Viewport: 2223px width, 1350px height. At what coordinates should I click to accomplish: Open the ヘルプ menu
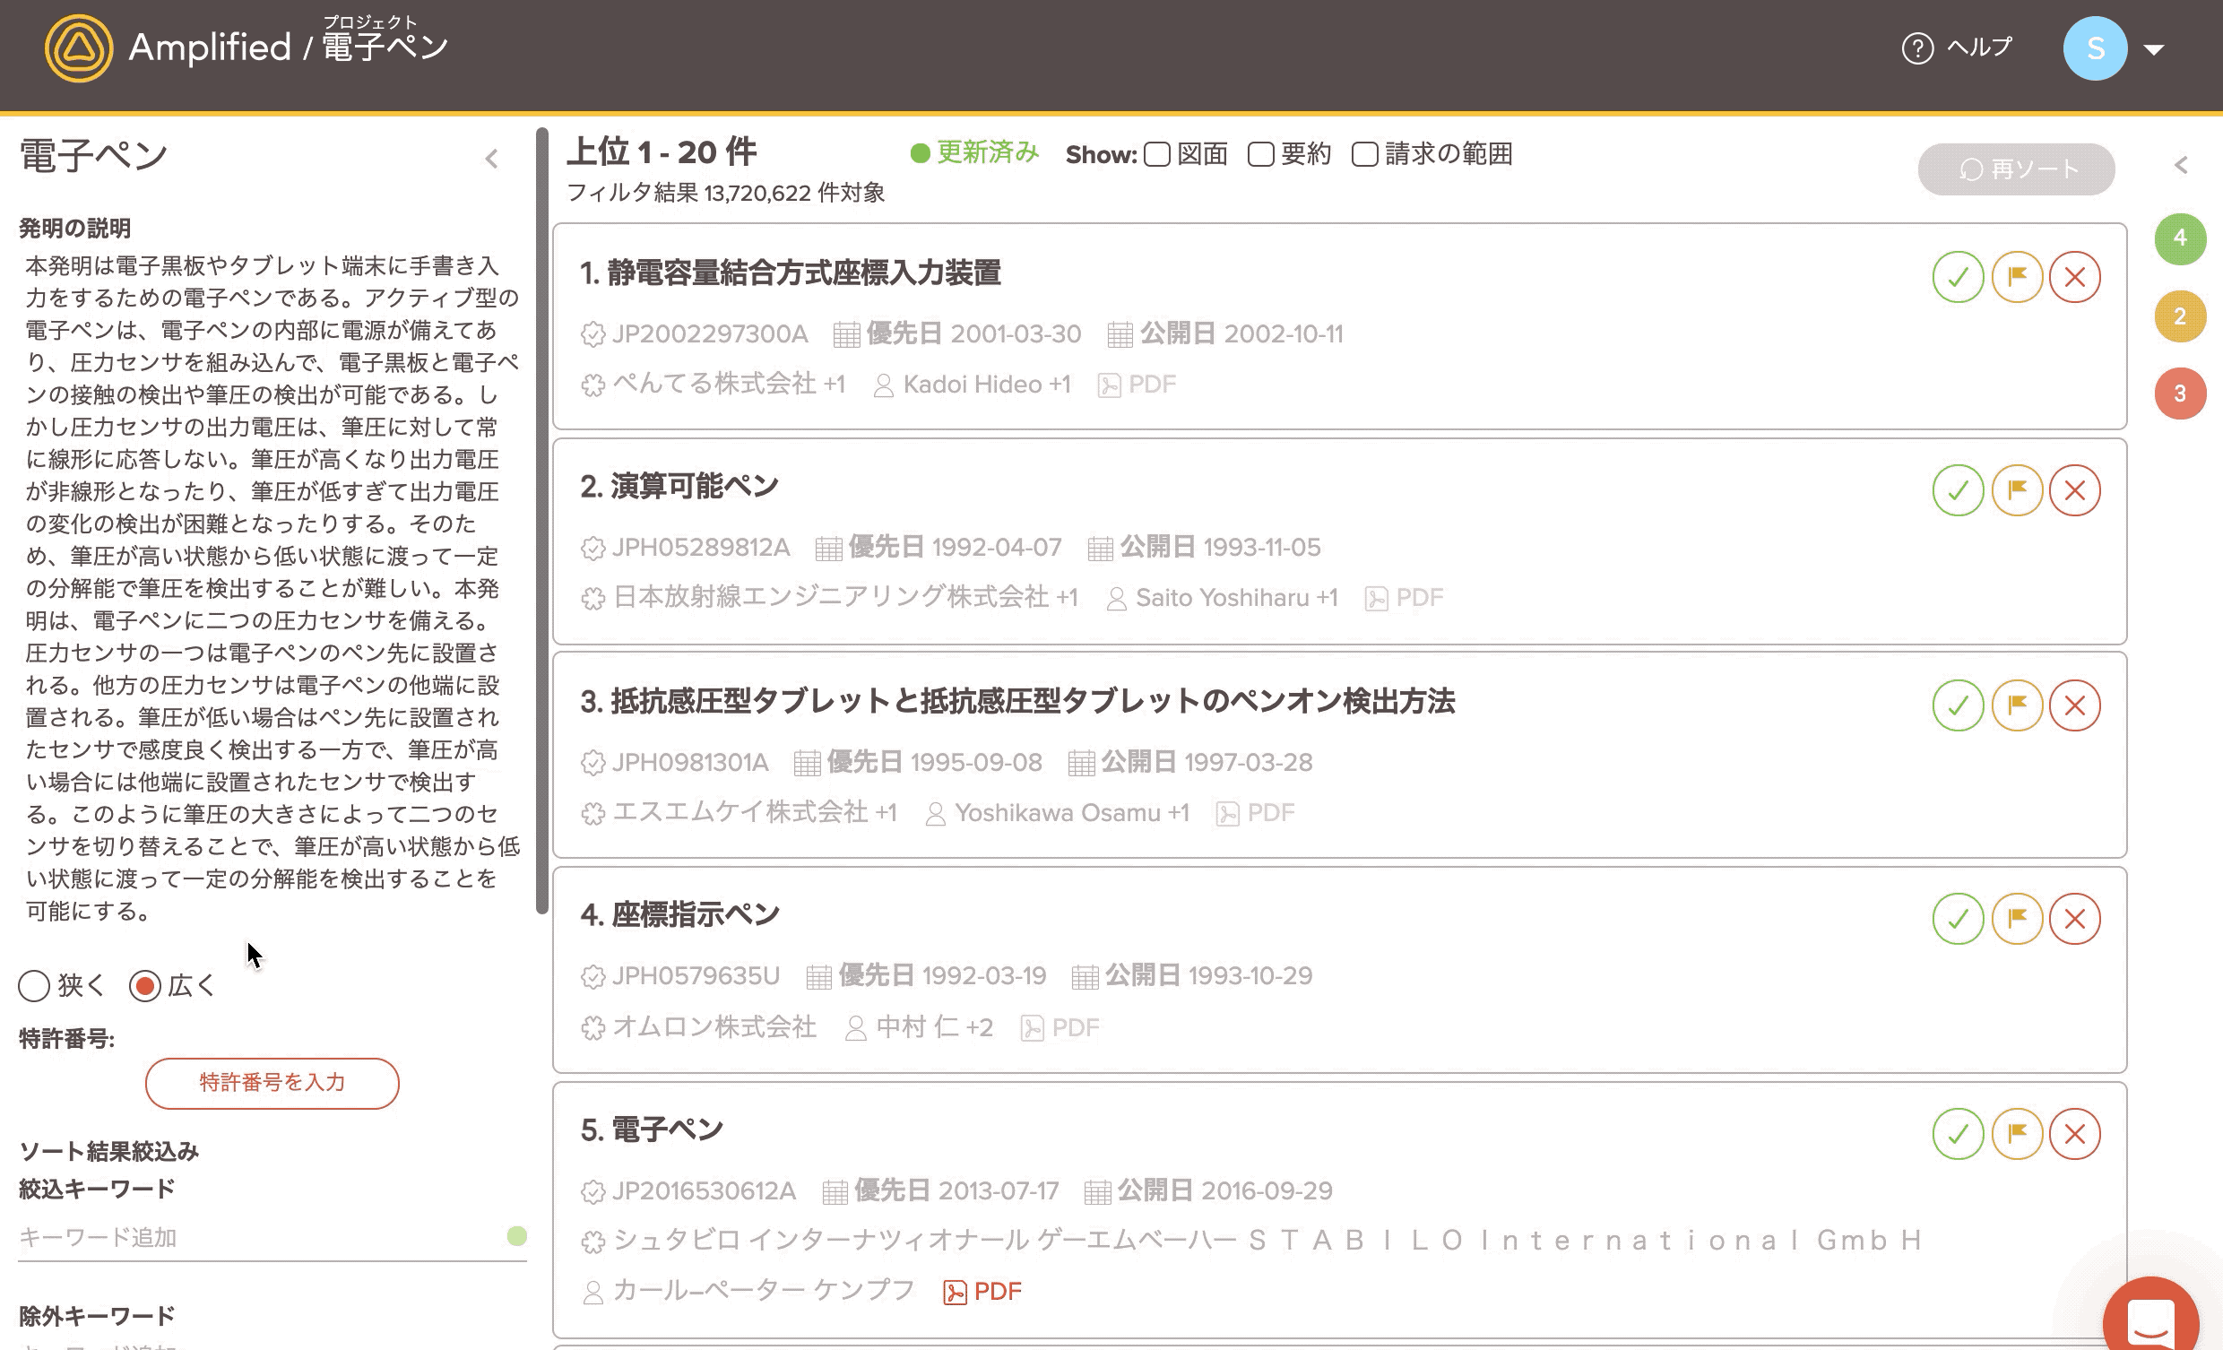click(x=1957, y=48)
